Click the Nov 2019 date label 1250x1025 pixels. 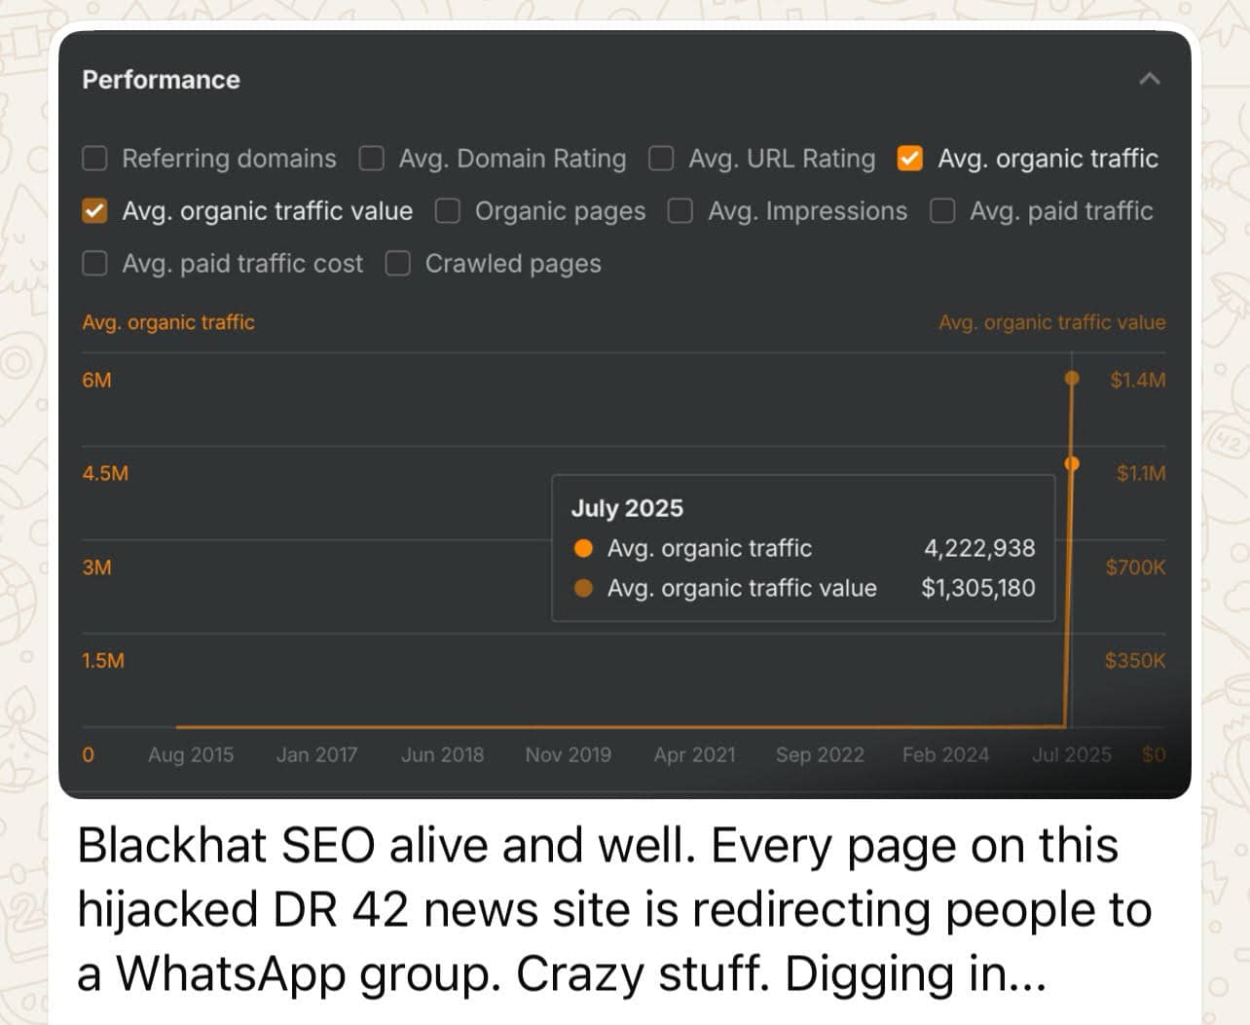point(569,754)
